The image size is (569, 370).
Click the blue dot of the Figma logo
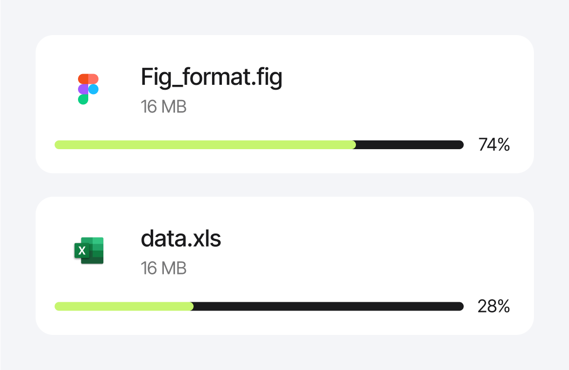pyautogui.click(x=93, y=88)
